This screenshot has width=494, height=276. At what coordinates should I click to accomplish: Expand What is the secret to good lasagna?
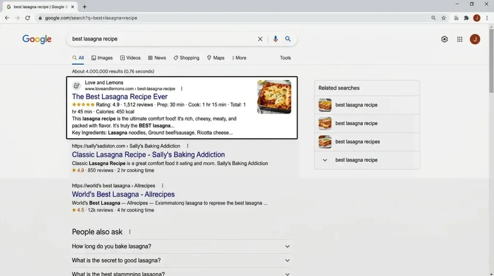[x=181, y=261]
